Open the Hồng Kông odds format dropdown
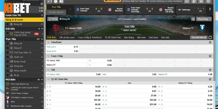Viewport: 218px width, 109px height. [x=204, y=19]
